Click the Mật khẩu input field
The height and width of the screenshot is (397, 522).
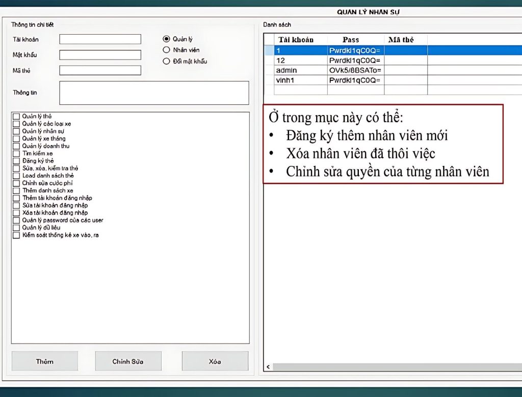pos(100,54)
